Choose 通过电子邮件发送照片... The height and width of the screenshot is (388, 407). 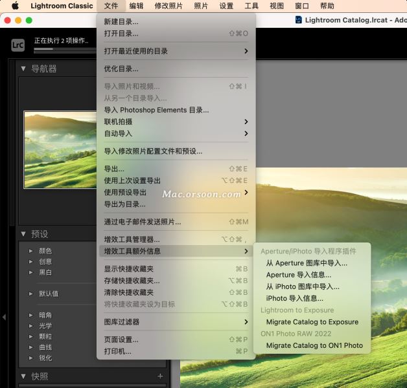tap(176, 222)
